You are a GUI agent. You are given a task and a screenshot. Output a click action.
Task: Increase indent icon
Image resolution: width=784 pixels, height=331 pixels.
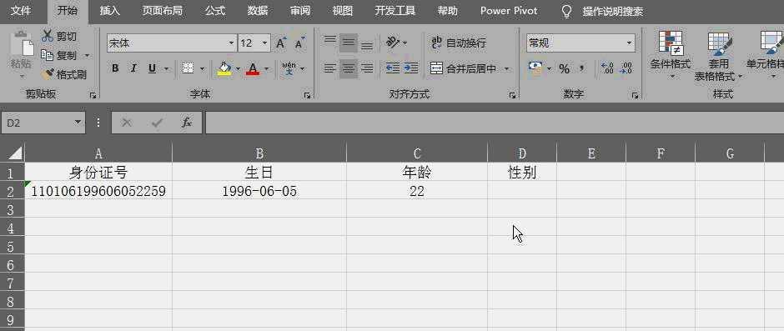click(411, 68)
